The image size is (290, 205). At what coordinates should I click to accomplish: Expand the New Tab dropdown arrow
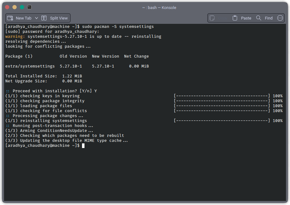(x=37, y=18)
